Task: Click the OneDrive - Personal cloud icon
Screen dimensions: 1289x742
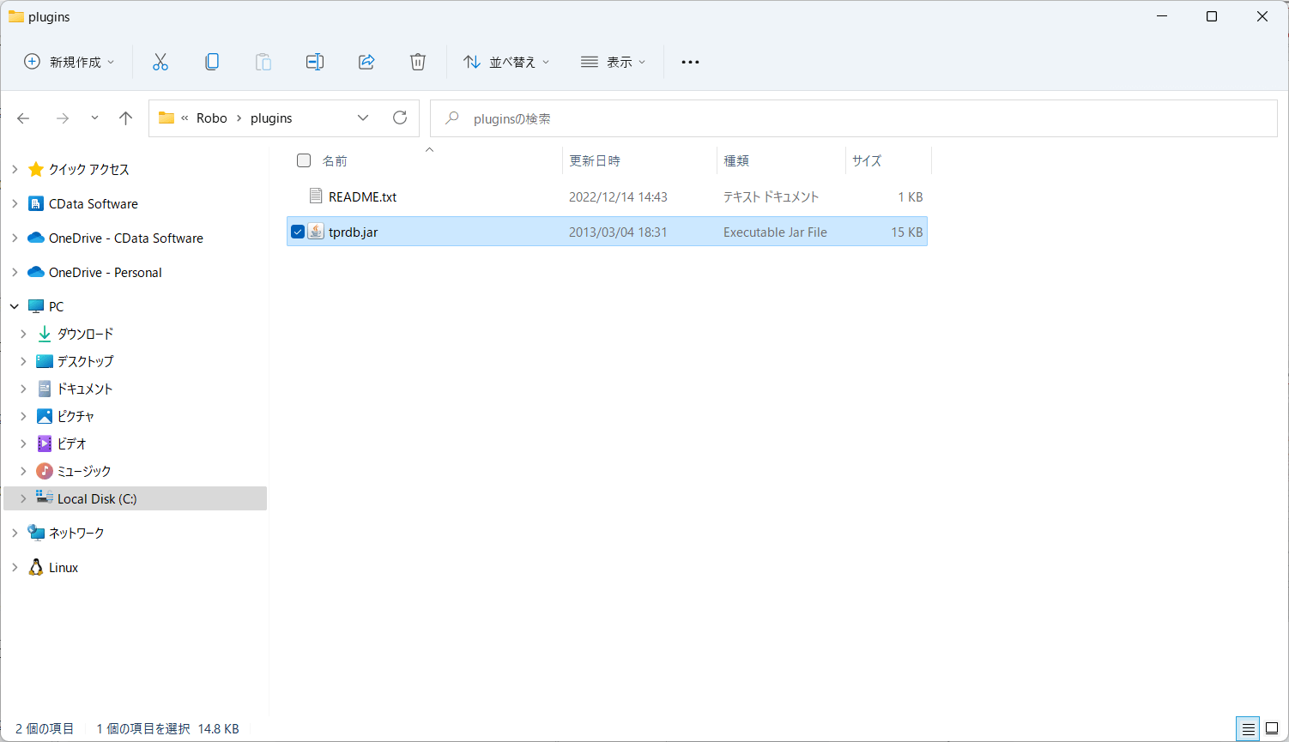Action: point(36,272)
